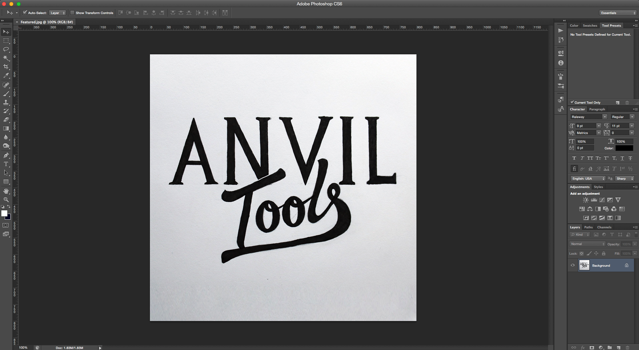Switch to the Paths tab
This screenshot has width=639, height=350.
click(588, 227)
